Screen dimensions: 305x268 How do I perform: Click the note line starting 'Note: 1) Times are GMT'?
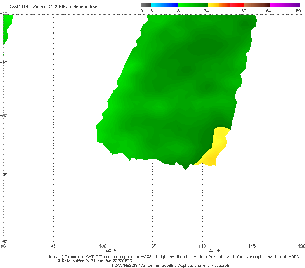pos(173,257)
